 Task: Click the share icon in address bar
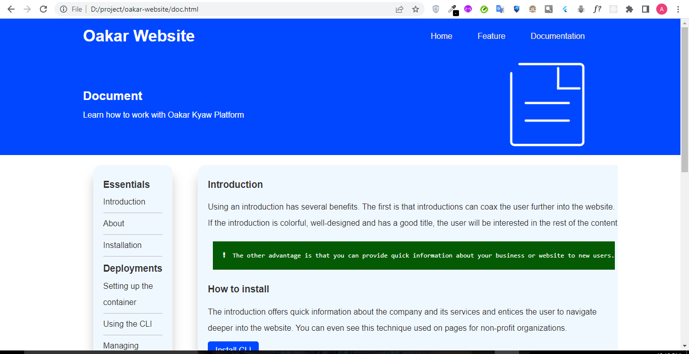point(399,9)
